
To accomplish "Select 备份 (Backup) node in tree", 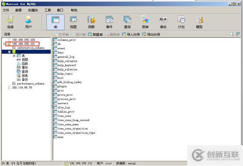I will [25, 80].
